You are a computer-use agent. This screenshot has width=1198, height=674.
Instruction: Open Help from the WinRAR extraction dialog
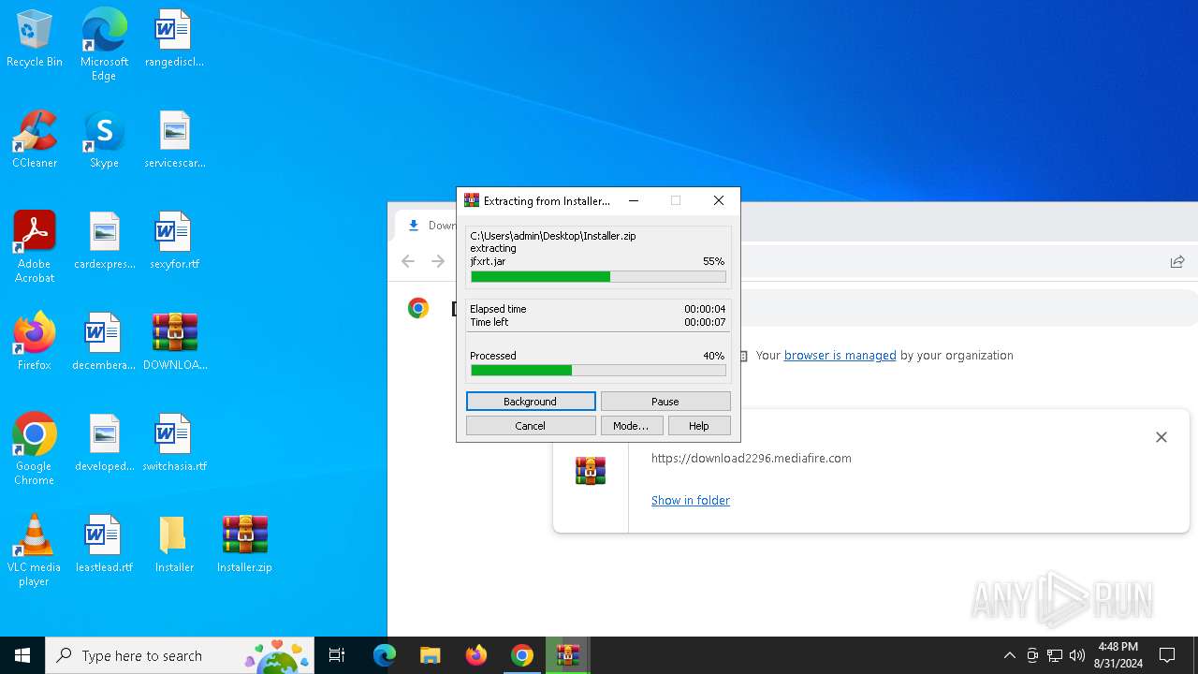tap(699, 426)
